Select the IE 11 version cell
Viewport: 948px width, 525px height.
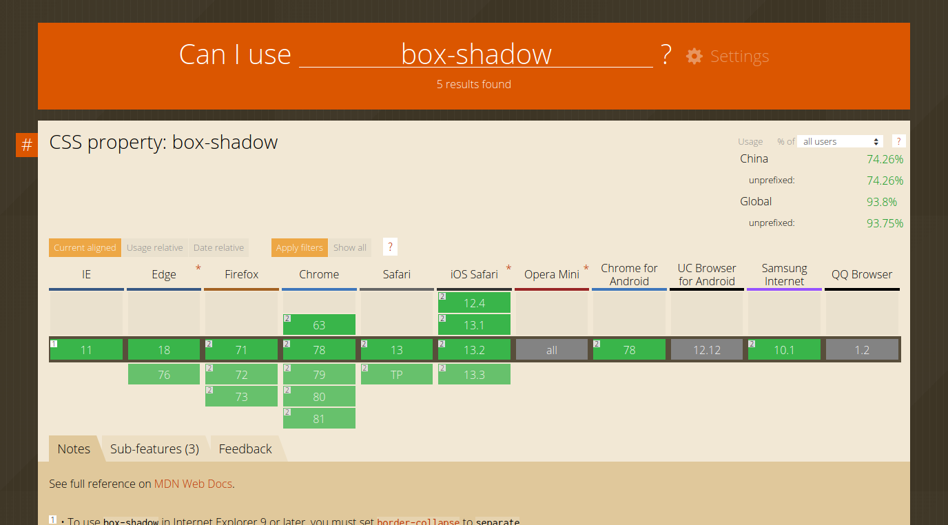coord(86,349)
